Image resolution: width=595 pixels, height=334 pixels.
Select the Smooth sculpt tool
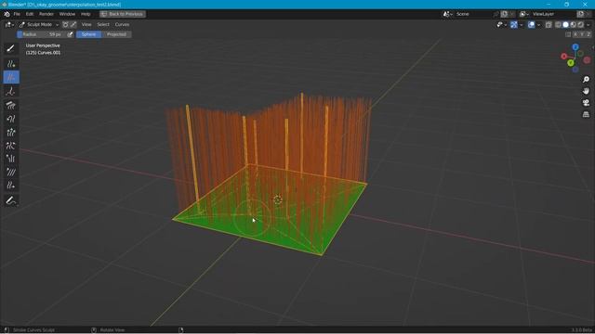(x=11, y=172)
